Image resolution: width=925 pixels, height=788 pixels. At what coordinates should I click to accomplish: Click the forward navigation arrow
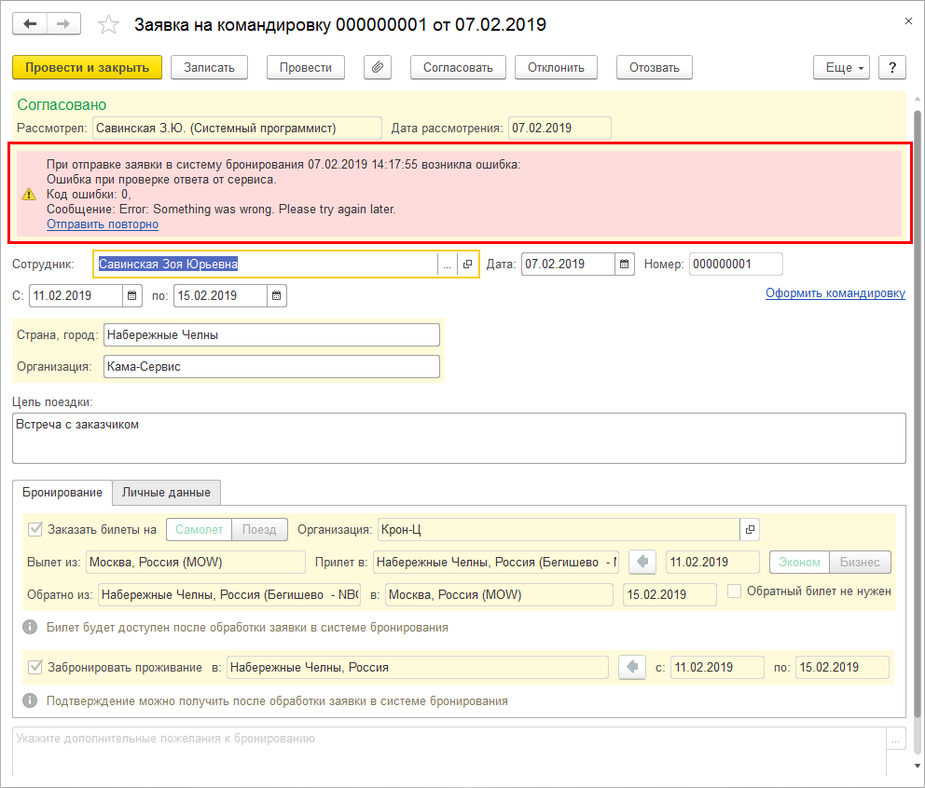pyautogui.click(x=63, y=24)
